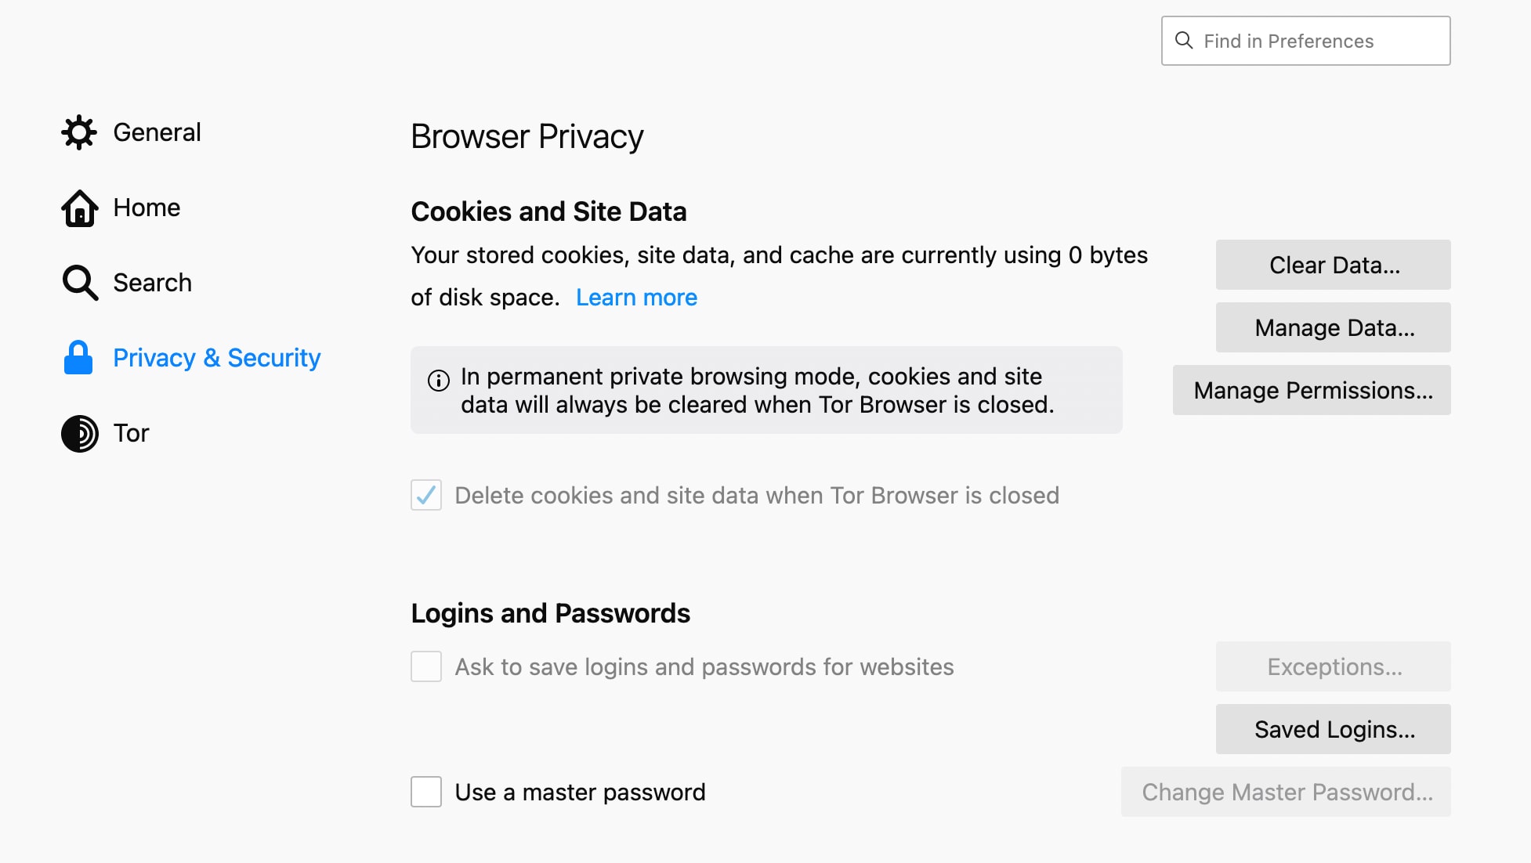Click the Search magnifier icon
This screenshot has width=1531, height=863.
[x=80, y=282]
